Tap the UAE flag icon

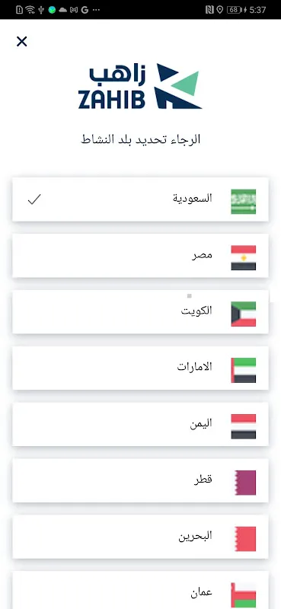point(243,370)
